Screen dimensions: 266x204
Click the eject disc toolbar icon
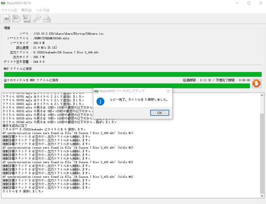47,18
